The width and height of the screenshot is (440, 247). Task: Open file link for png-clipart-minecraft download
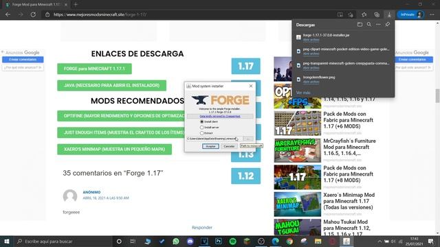click(x=311, y=54)
